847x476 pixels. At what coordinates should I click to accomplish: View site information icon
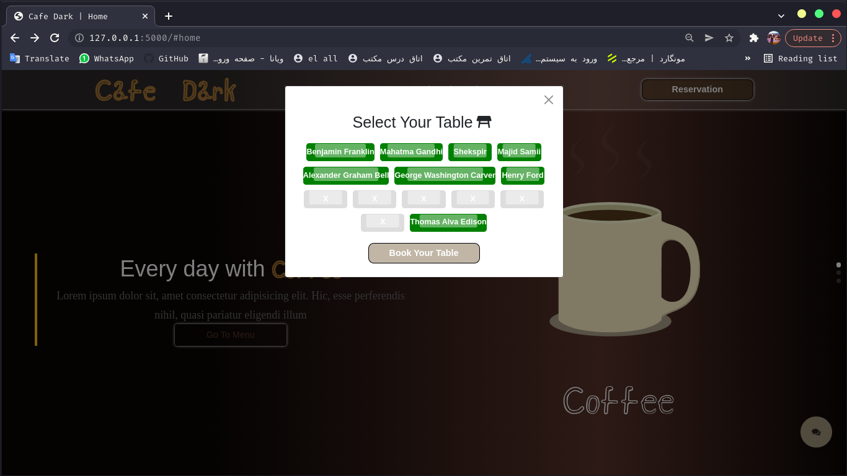[79, 38]
